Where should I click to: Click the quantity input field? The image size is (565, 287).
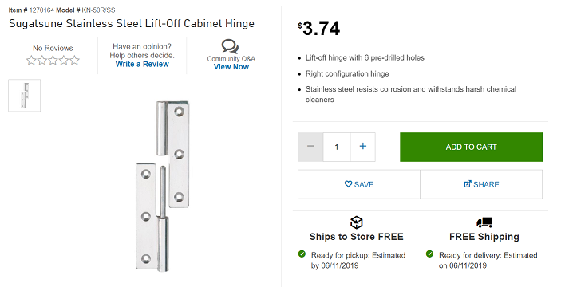pos(337,147)
